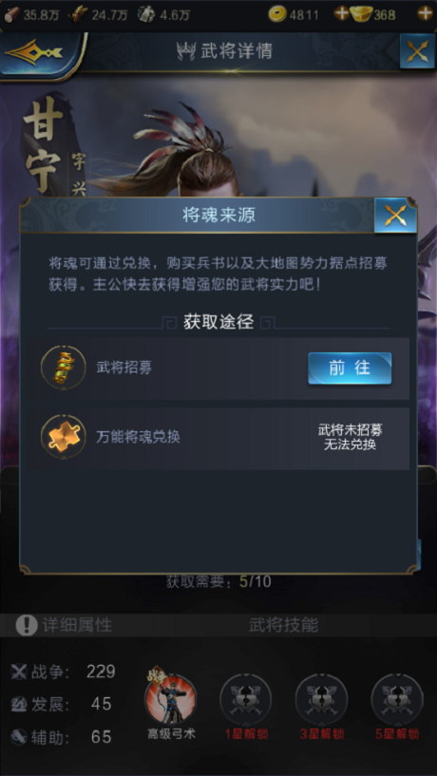
Task: Add more gold coins with plus icon
Action: [341, 13]
